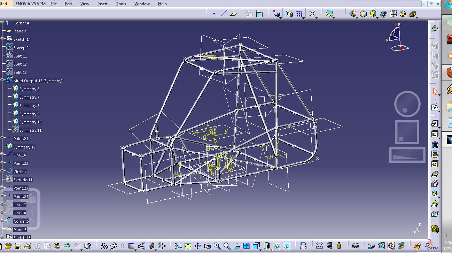
Task: Open the Help menu
Action: [x=162, y=4]
